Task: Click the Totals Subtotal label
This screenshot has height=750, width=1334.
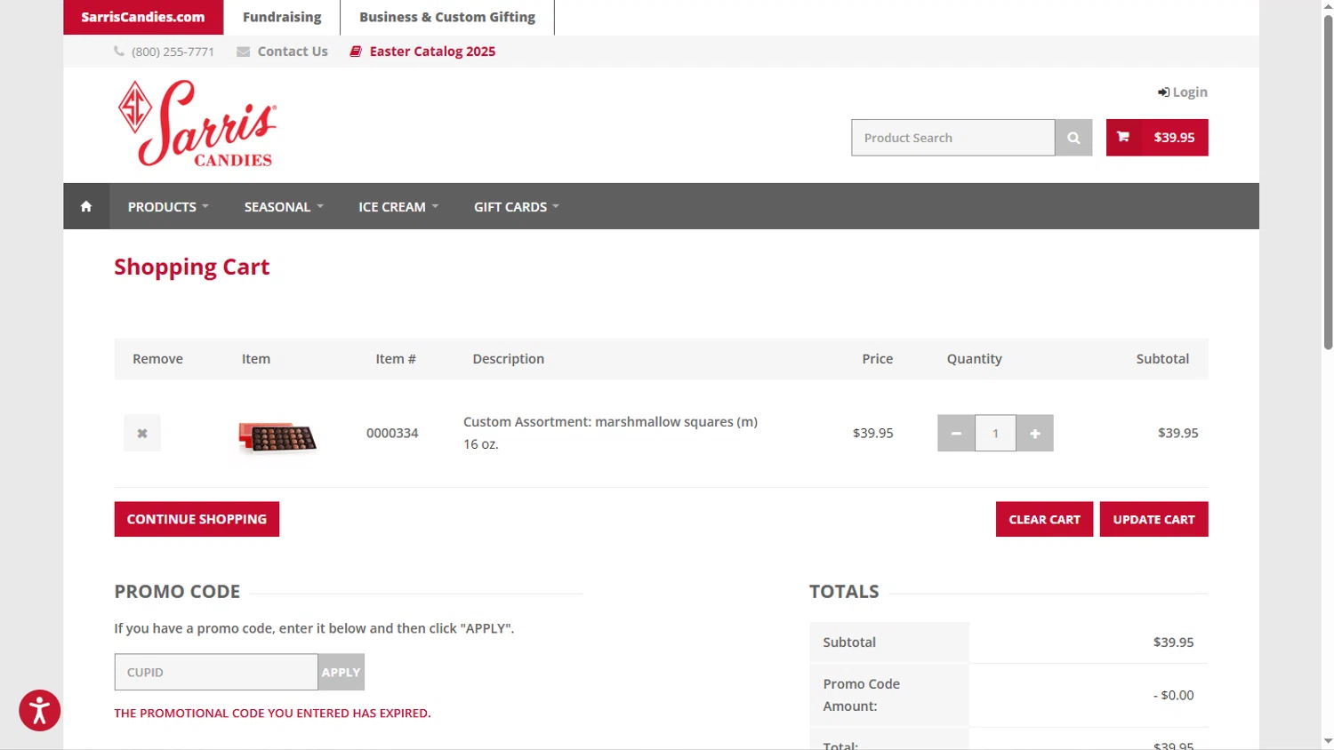Action: pyautogui.click(x=849, y=642)
